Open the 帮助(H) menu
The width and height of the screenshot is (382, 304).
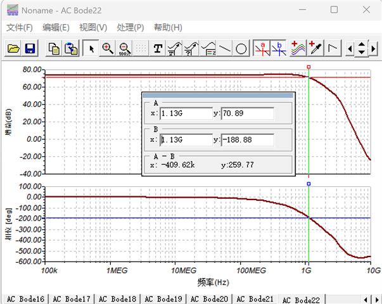click(x=168, y=27)
